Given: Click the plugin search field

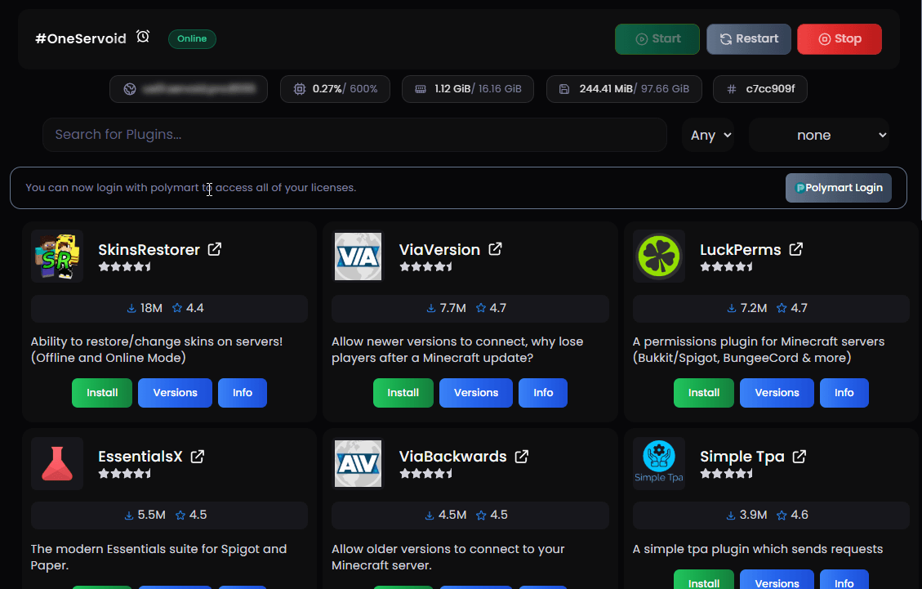Looking at the screenshot, I should click(x=354, y=134).
